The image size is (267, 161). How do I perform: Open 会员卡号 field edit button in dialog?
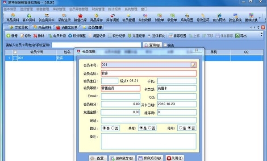[x=193, y=65]
